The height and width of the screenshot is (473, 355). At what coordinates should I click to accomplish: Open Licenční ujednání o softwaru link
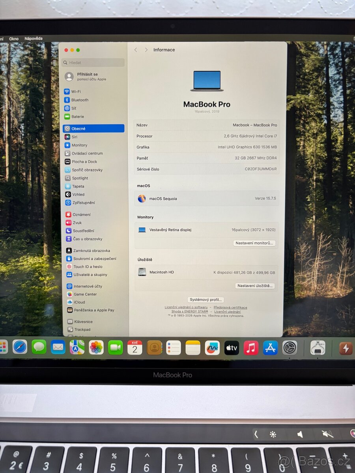pos(186,307)
